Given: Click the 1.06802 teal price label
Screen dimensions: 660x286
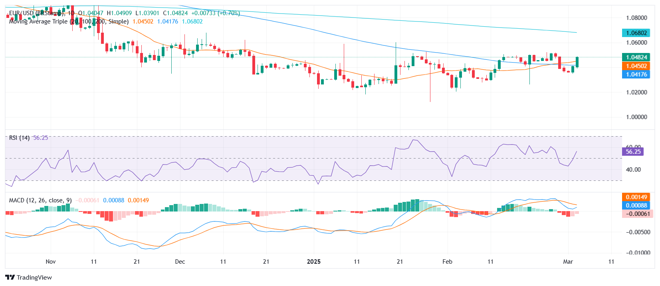Looking at the screenshot, I should [x=636, y=33].
